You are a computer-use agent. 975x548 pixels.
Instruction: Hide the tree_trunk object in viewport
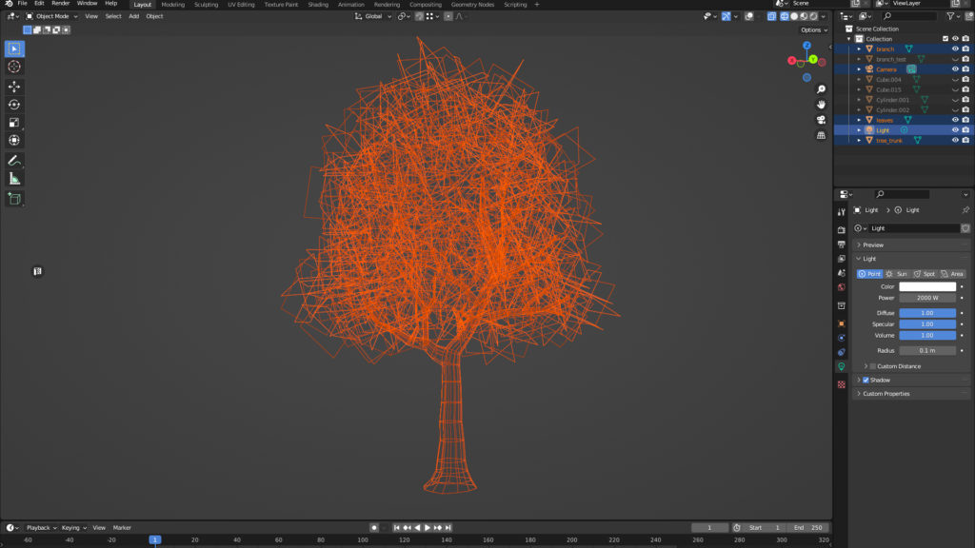pyautogui.click(x=955, y=140)
